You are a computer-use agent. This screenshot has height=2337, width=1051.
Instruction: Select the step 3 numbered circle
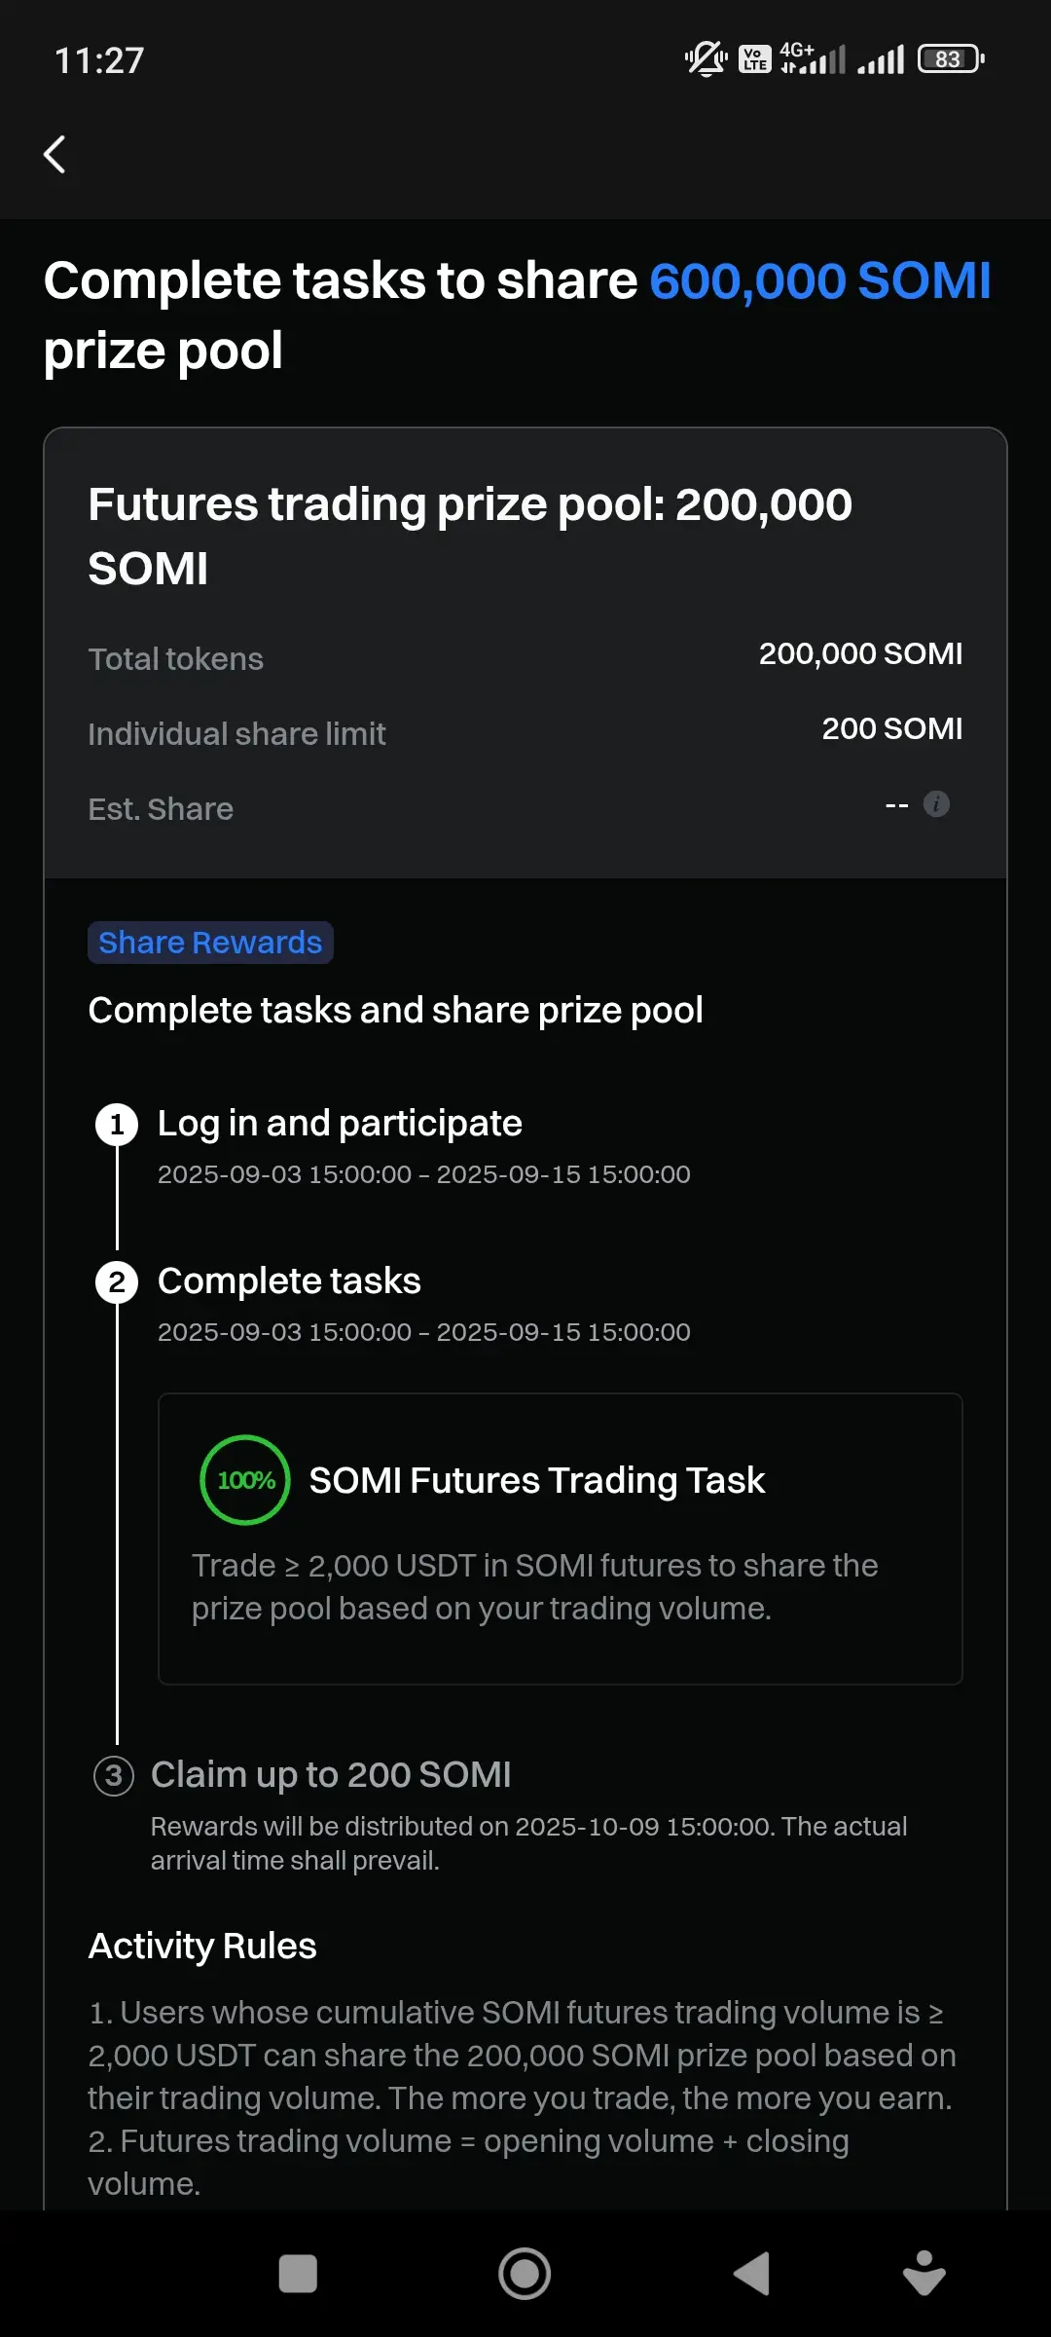click(114, 1776)
